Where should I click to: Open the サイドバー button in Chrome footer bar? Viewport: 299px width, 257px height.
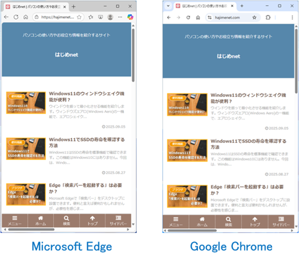(x=281, y=222)
